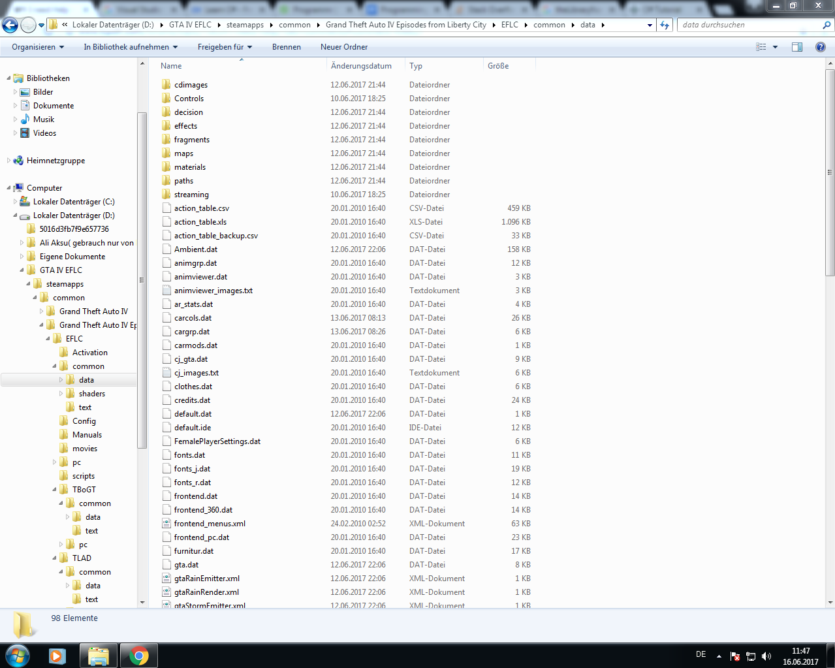835x668 pixels.
Task: Click the network tray icon
Action: (751, 656)
